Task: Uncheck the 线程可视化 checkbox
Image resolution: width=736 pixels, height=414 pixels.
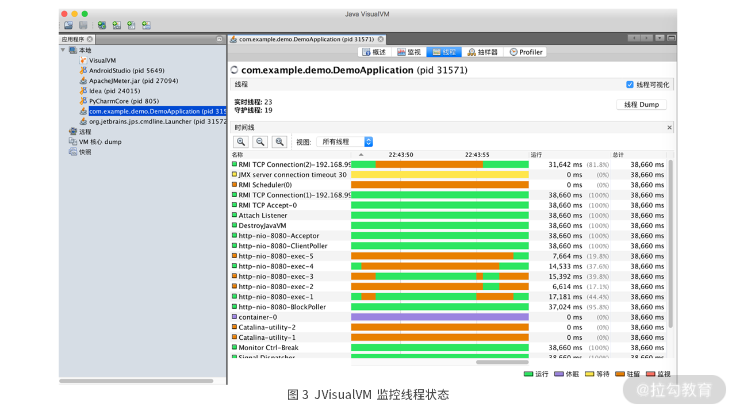Action: [630, 85]
